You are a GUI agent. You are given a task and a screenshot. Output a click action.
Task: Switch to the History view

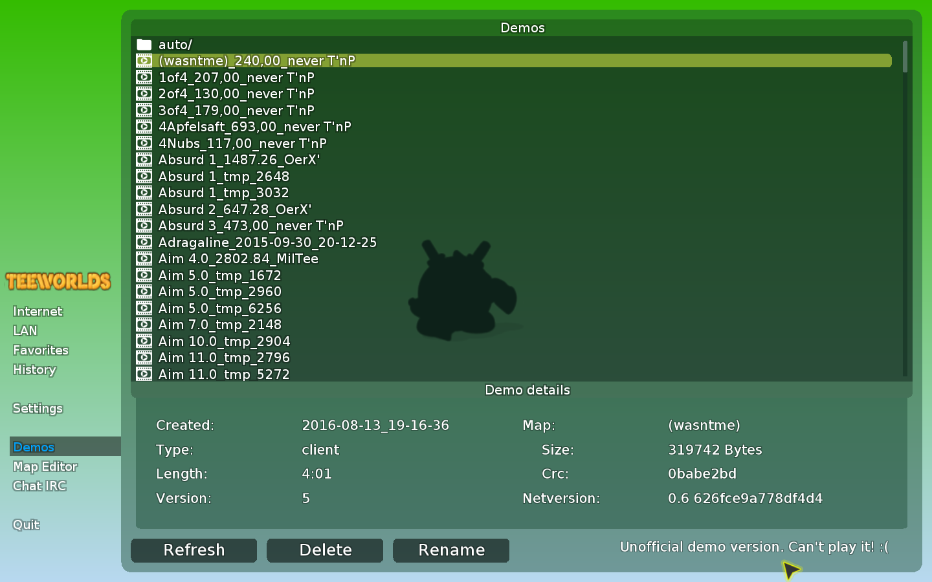point(34,369)
